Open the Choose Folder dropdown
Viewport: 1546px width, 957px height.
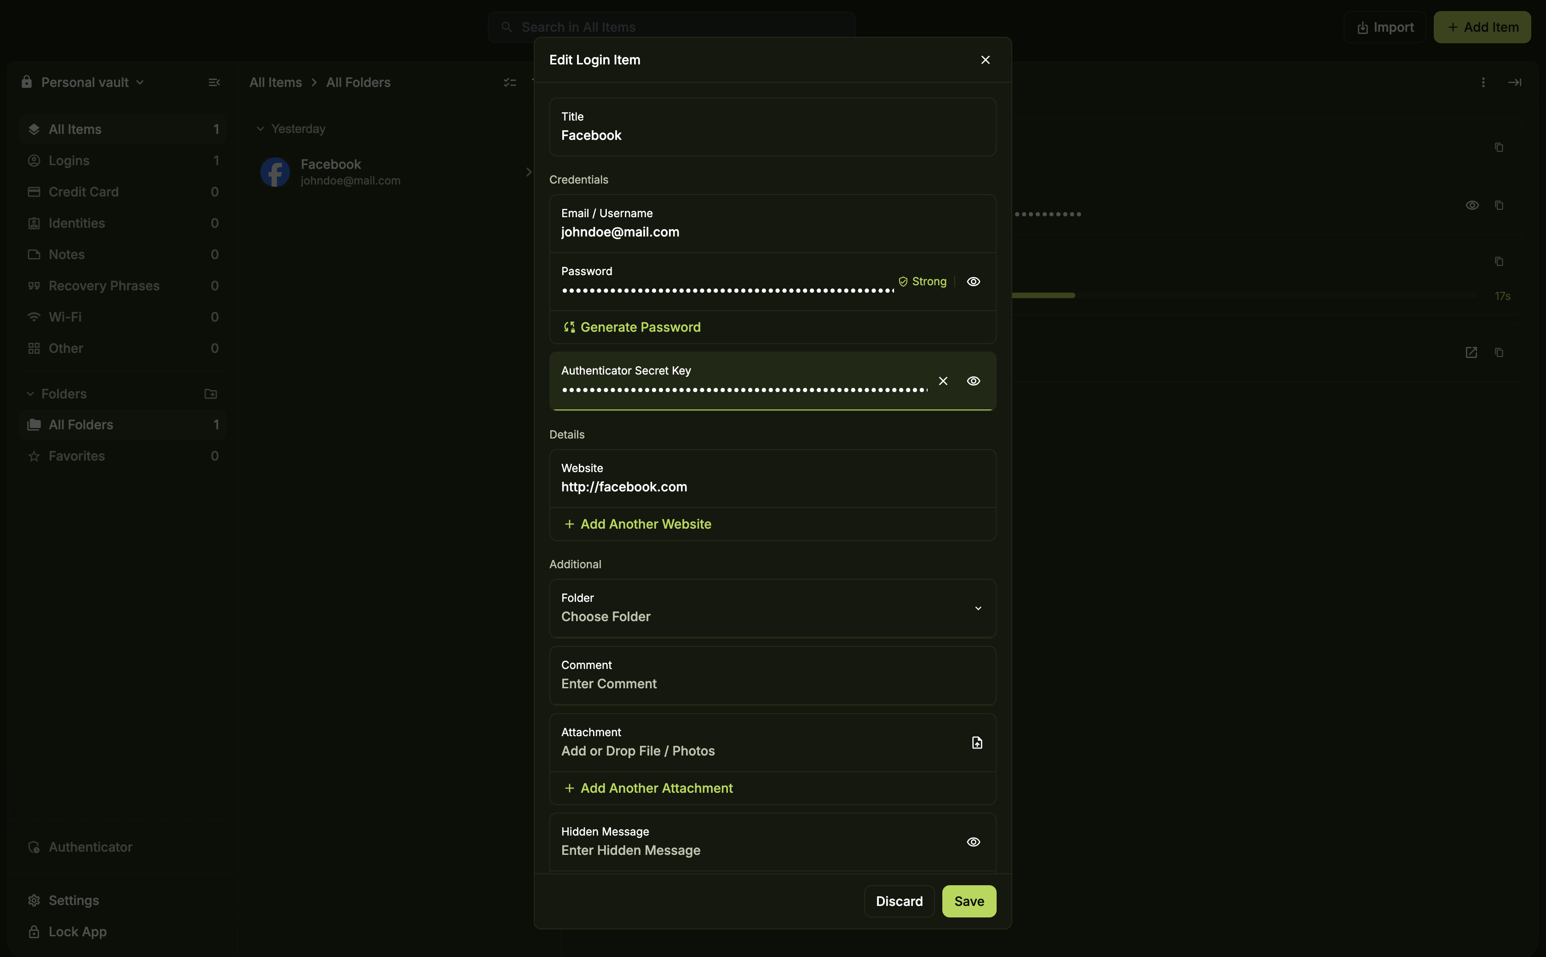click(x=772, y=608)
